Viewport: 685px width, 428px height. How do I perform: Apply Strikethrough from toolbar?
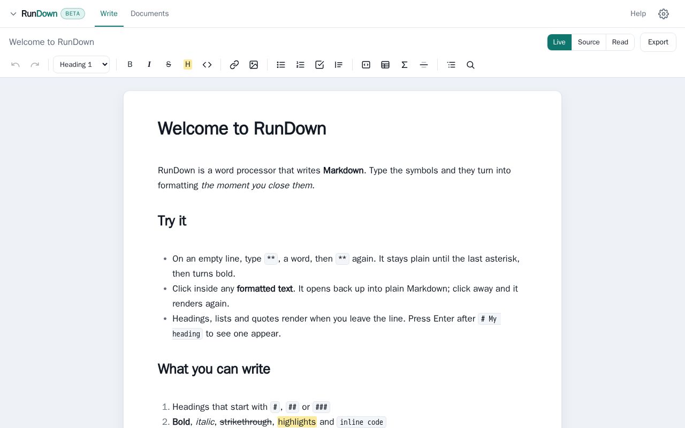pyautogui.click(x=169, y=65)
